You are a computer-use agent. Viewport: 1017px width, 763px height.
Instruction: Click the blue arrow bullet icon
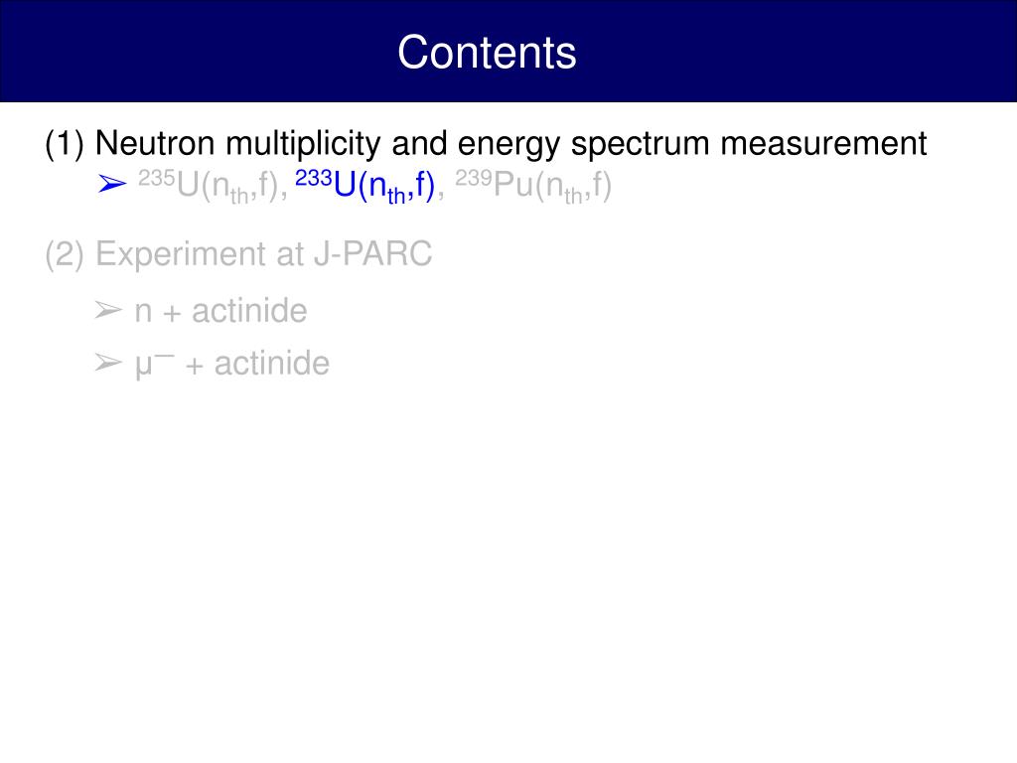click(x=111, y=184)
